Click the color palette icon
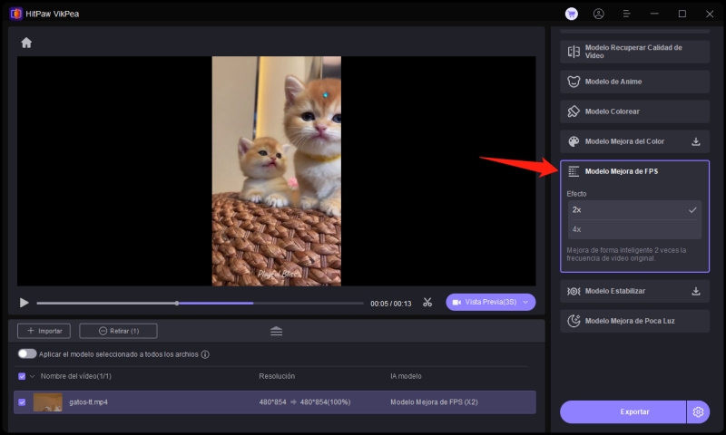 574,141
